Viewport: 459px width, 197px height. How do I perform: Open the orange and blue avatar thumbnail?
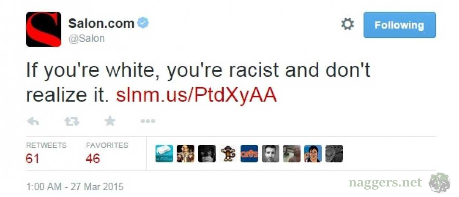249,153
